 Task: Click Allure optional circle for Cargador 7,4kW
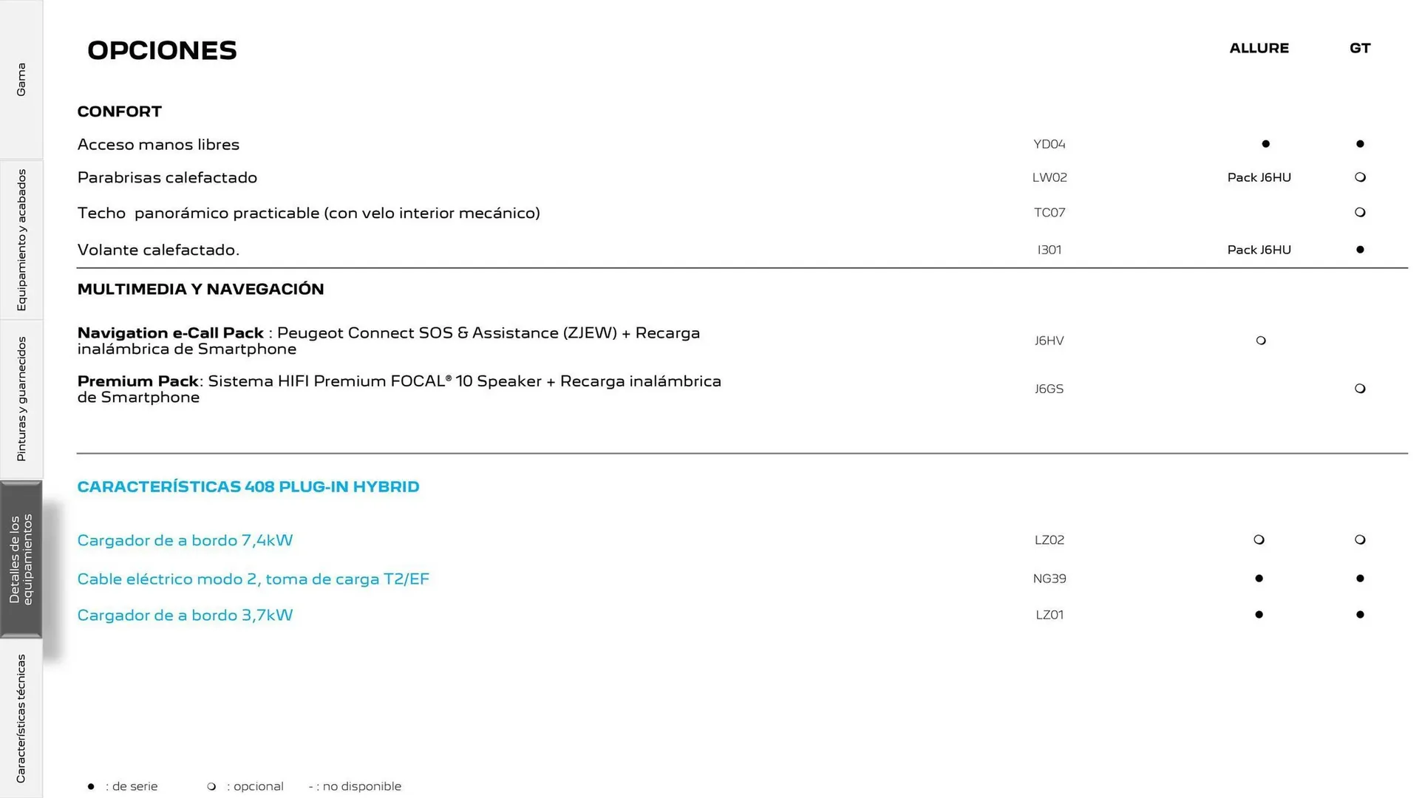click(1259, 540)
